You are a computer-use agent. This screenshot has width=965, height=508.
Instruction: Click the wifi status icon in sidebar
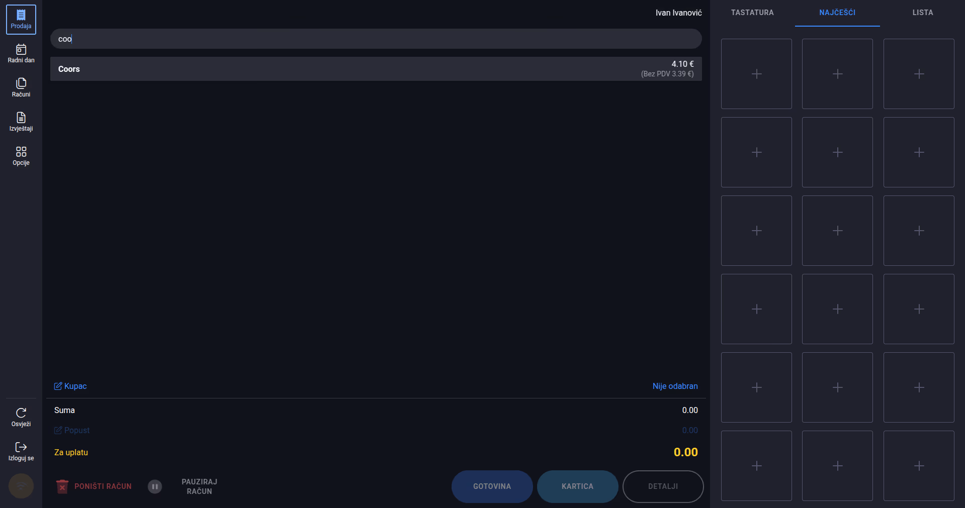point(21,486)
